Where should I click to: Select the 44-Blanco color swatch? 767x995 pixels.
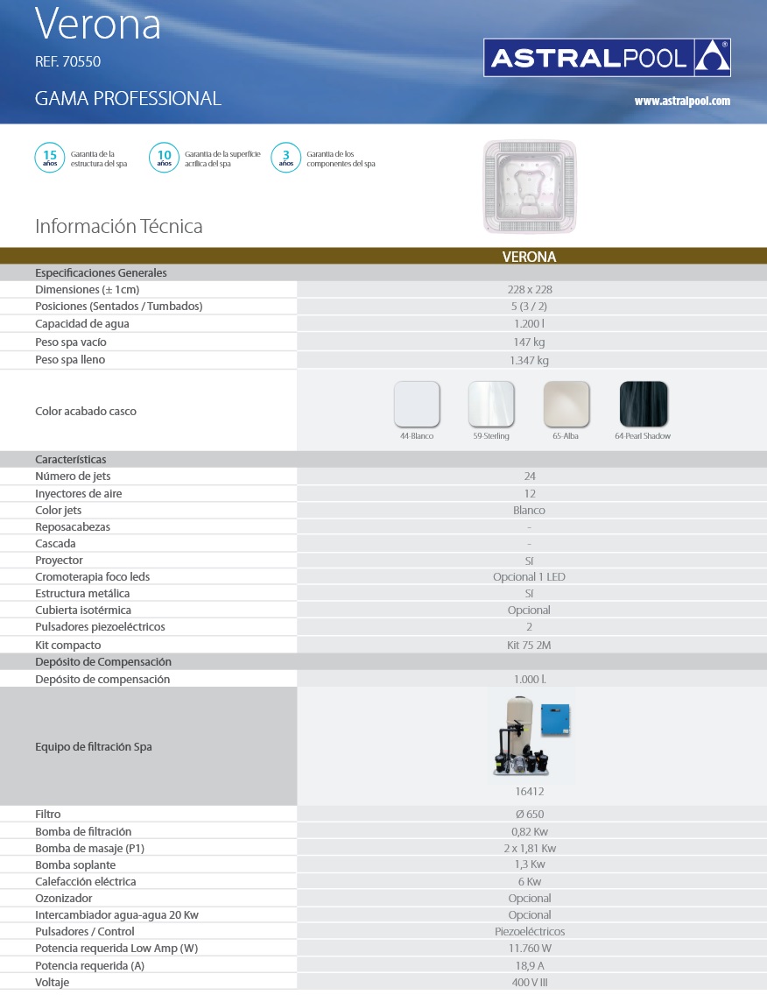coord(417,404)
